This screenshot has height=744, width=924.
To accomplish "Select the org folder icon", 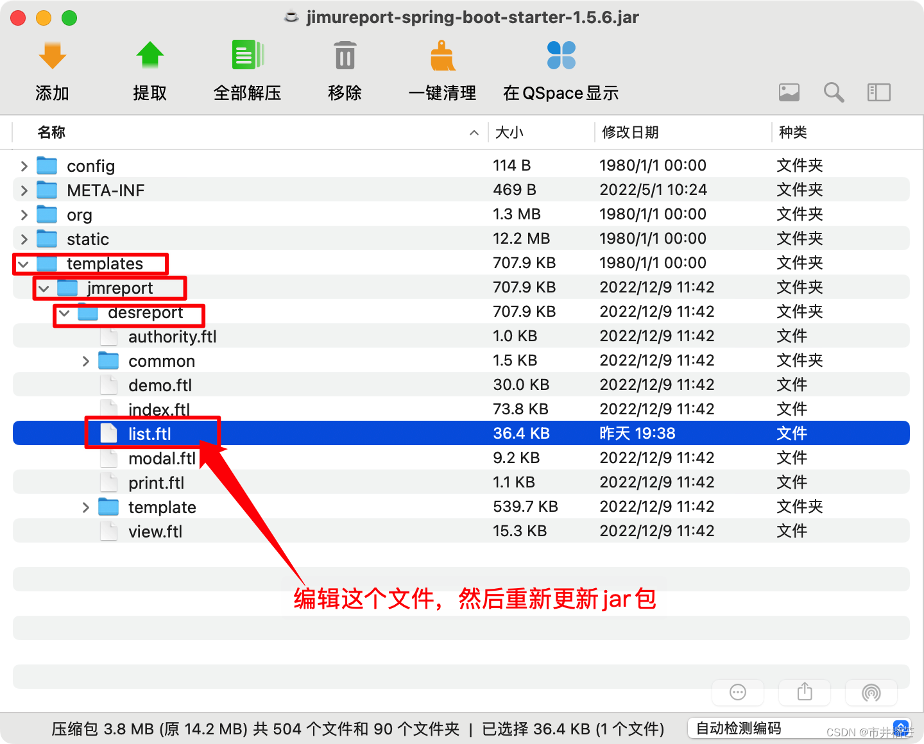I will pyautogui.click(x=47, y=214).
